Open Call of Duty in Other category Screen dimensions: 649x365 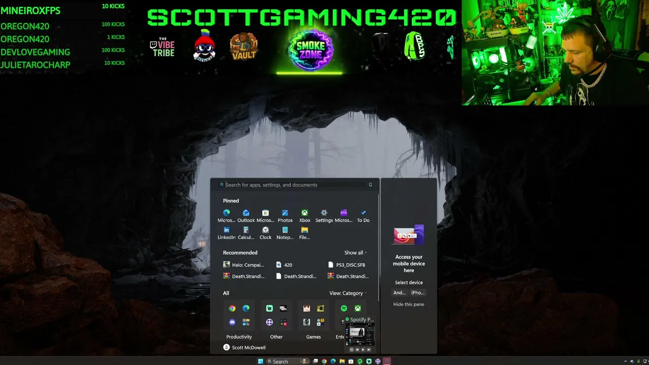coord(283,308)
